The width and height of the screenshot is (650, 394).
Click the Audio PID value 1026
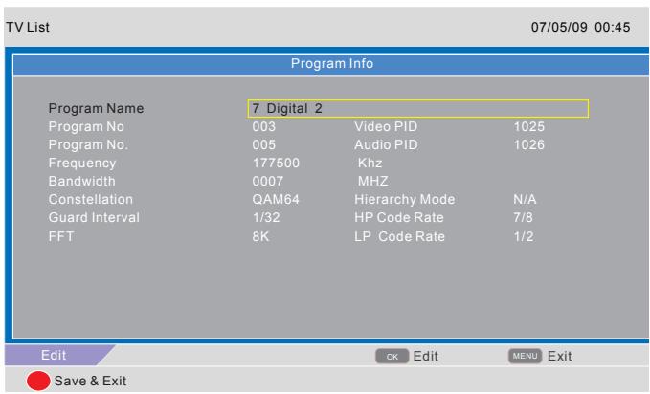(529, 145)
